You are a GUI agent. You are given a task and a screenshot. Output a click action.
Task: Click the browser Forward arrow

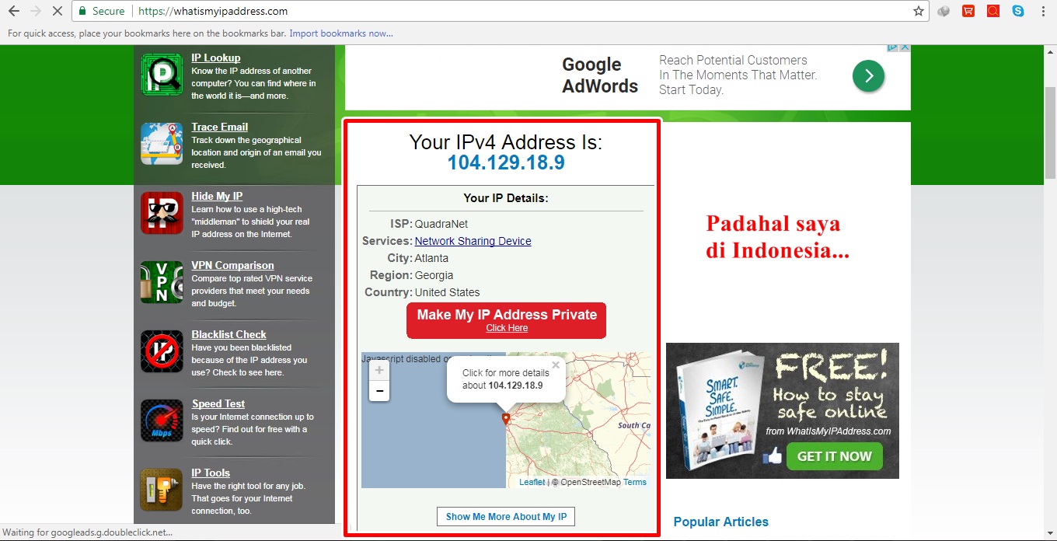(36, 12)
